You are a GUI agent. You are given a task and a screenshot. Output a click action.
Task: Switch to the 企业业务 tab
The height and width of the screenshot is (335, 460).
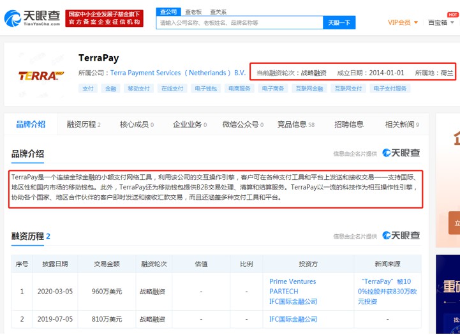pos(190,124)
